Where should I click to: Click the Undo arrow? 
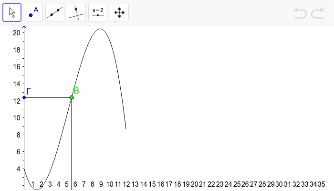point(300,13)
